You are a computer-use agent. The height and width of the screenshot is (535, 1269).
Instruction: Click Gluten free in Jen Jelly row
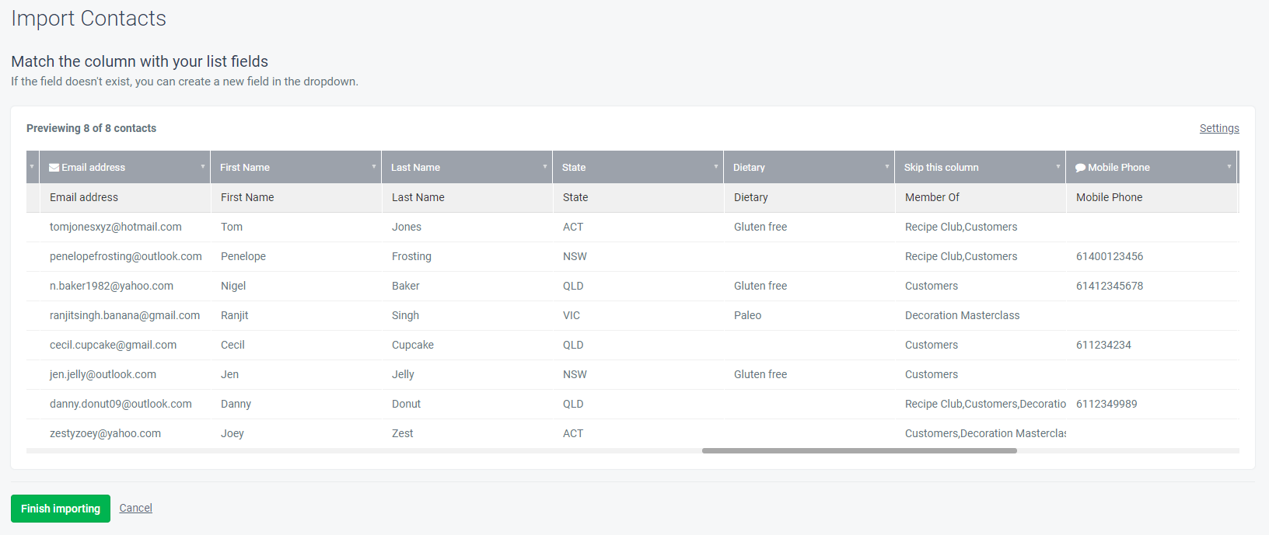(x=760, y=374)
